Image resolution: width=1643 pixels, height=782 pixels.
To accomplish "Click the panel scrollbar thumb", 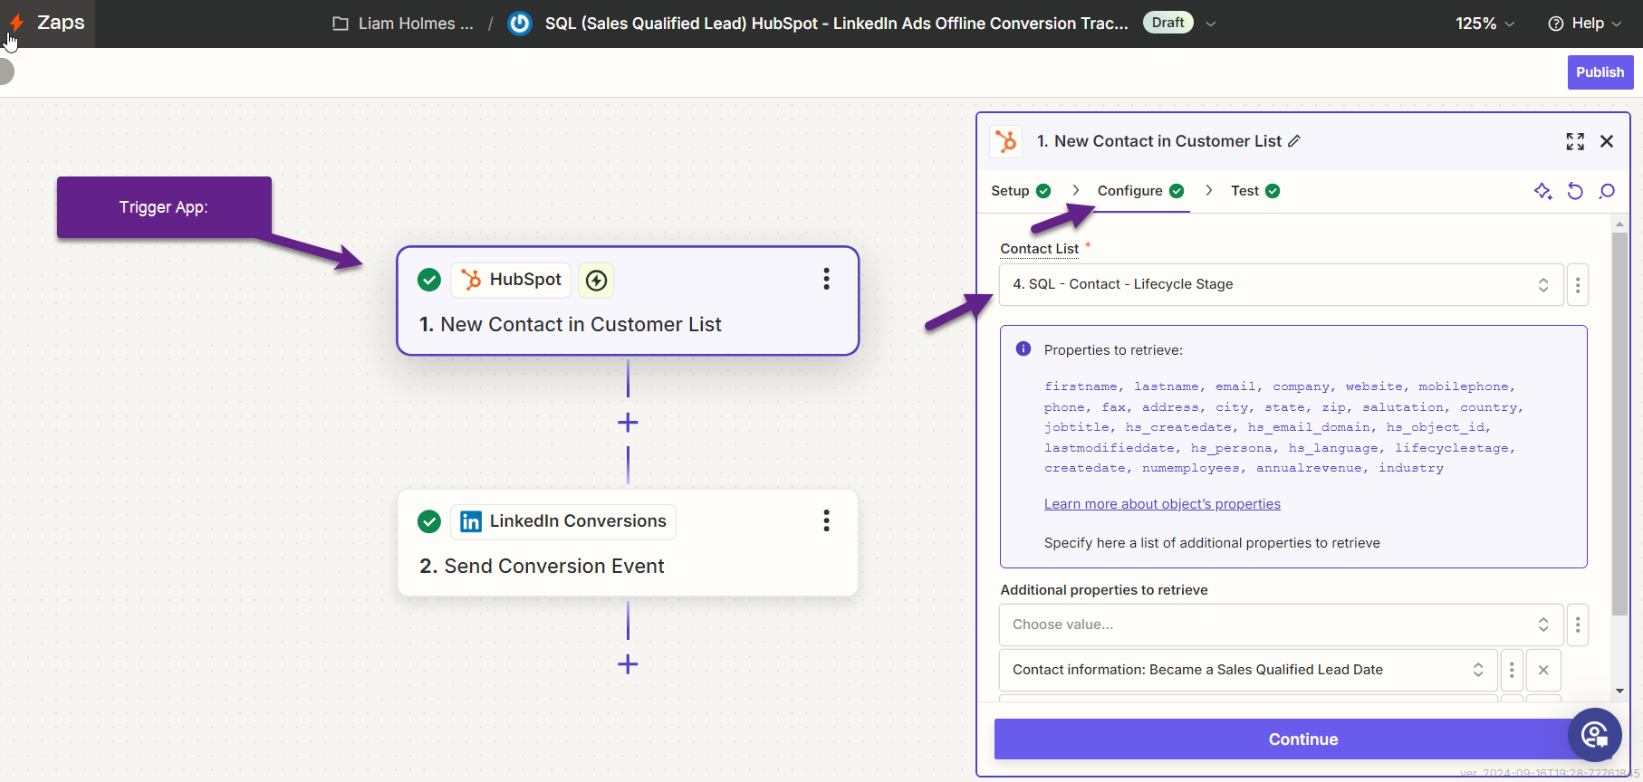I will tap(1620, 425).
